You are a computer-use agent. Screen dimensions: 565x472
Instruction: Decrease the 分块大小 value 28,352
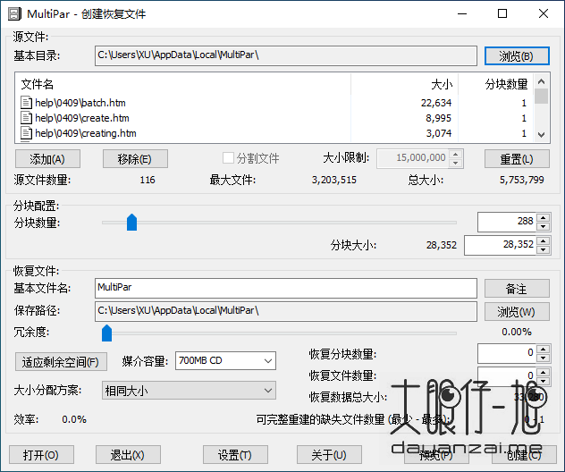[x=543, y=249]
